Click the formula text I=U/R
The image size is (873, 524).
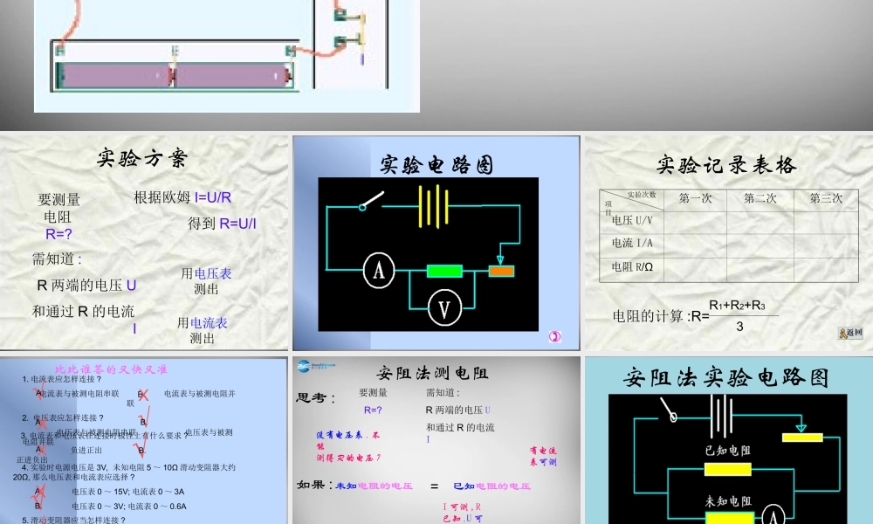tap(213, 197)
